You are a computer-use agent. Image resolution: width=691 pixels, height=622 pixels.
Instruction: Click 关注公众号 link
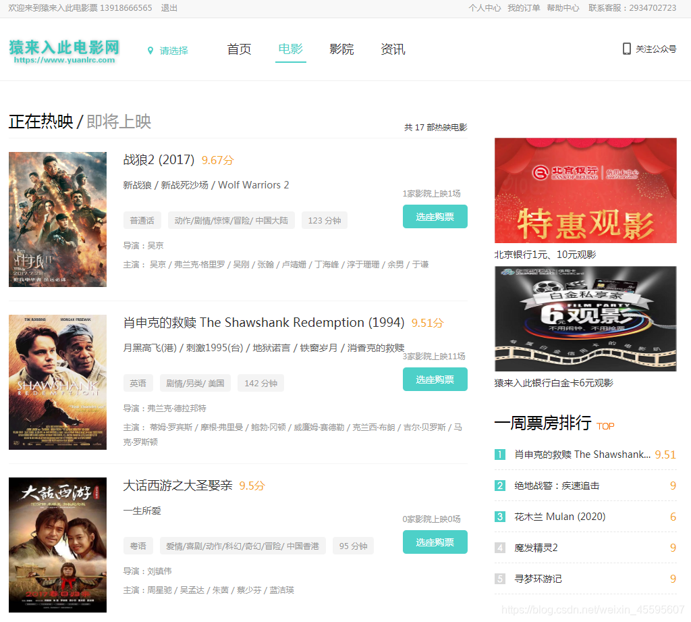[x=656, y=49]
